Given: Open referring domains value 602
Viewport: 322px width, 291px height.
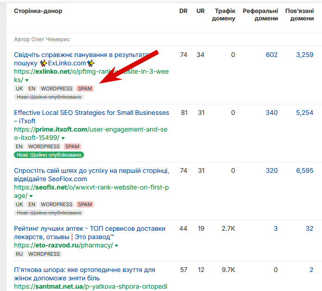Looking at the screenshot, I should (271, 55).
